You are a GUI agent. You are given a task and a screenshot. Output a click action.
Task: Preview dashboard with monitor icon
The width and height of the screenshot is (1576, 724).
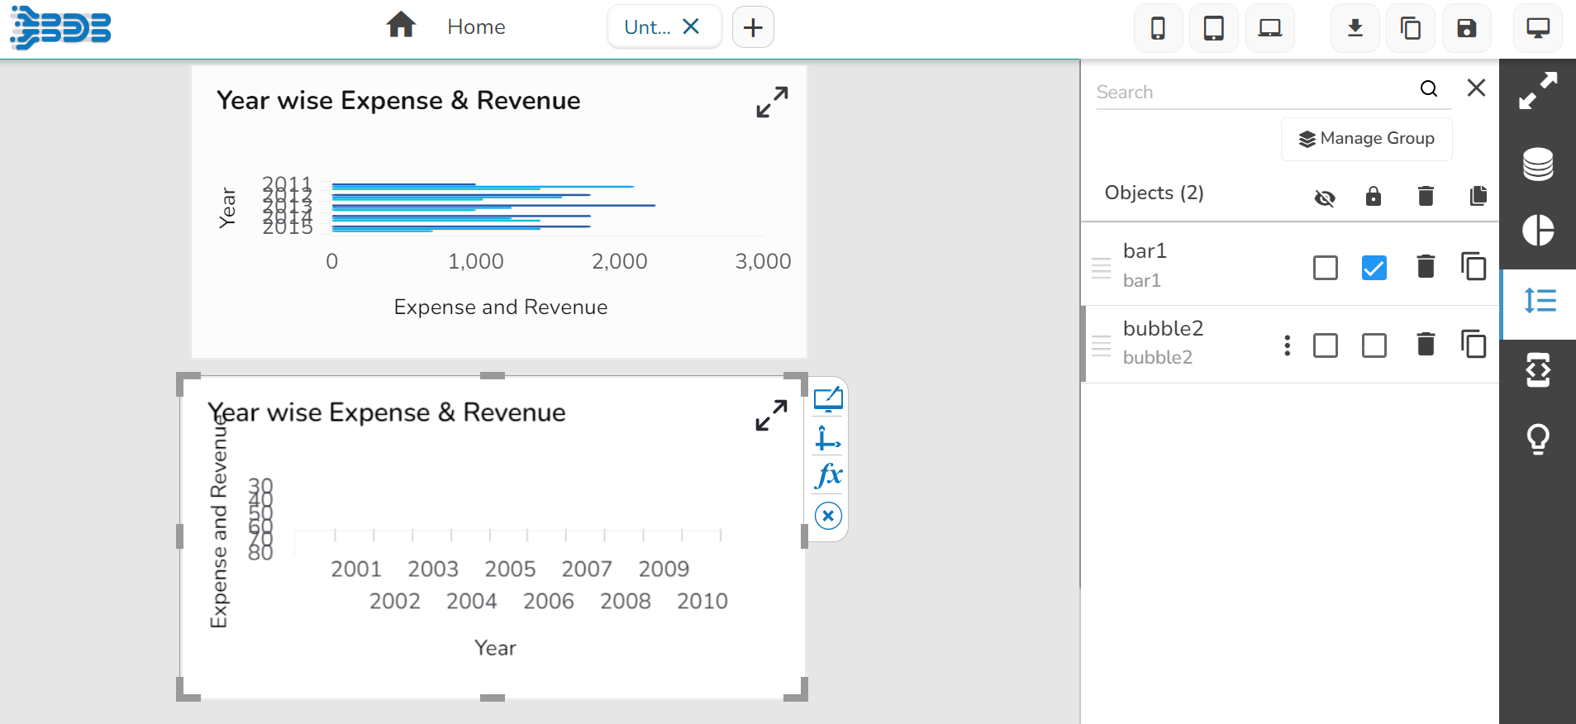[x=1537, y=28]
